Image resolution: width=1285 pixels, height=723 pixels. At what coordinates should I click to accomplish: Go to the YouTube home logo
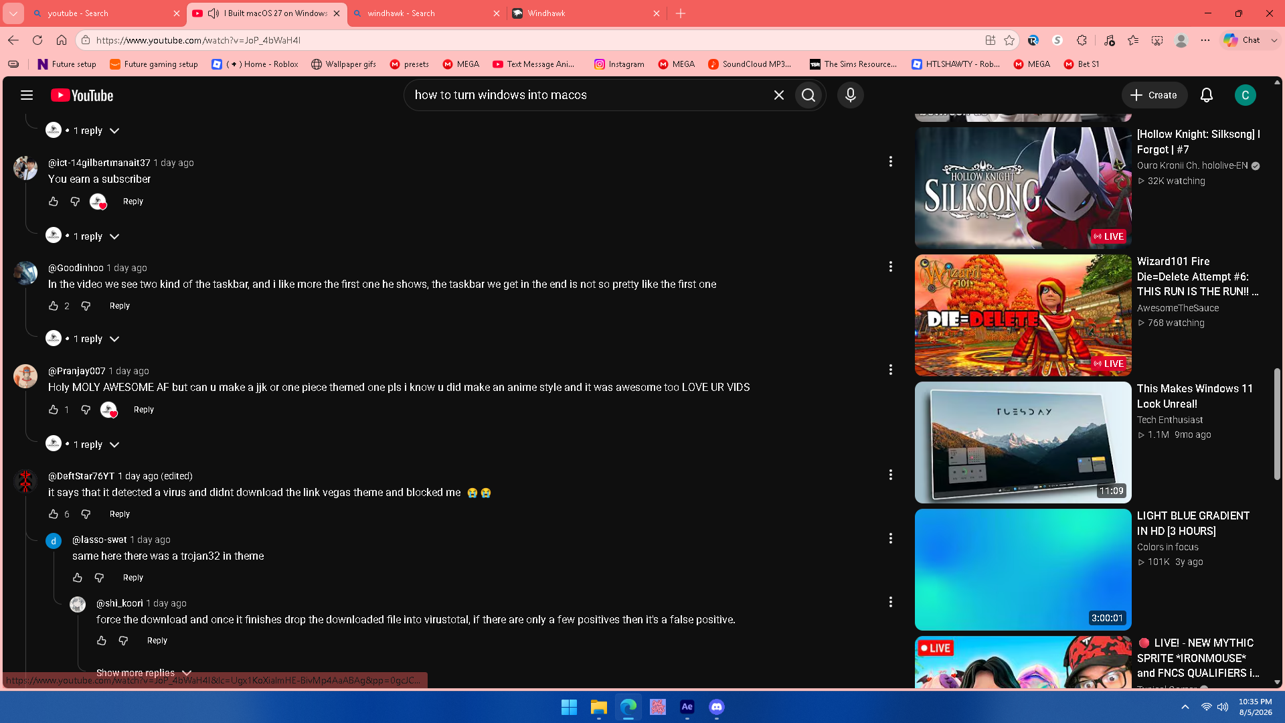[x=82, y=95]
